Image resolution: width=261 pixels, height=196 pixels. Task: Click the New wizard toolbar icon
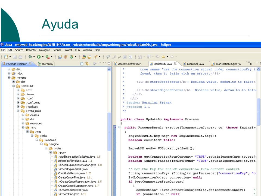pos(6,57)
